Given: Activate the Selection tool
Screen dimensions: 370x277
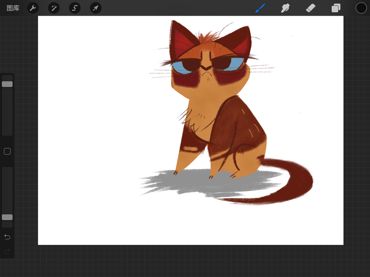Looking at the screenshot, I should (75, 8).
